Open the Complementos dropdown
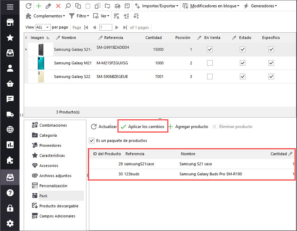 [45, 16]
